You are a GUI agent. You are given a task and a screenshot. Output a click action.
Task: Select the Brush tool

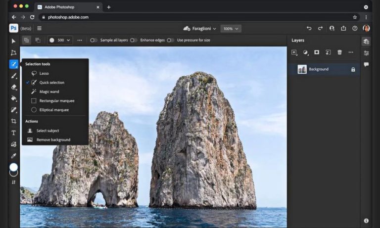13,76
